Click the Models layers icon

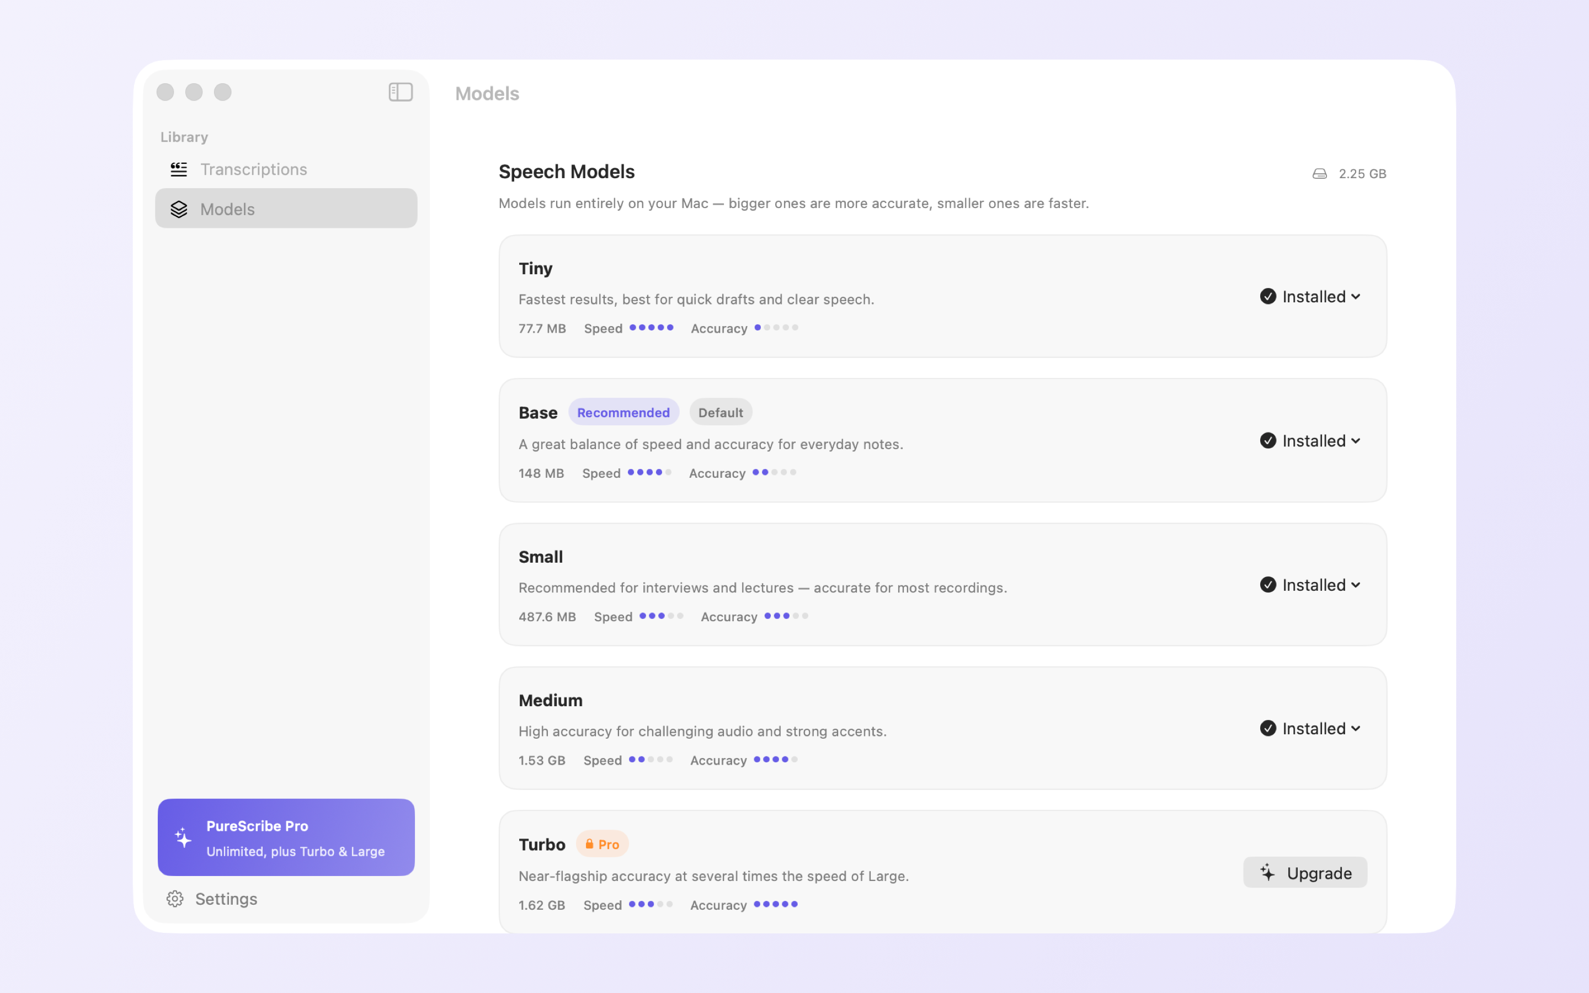pyautogui.click(x=179, y=209)
